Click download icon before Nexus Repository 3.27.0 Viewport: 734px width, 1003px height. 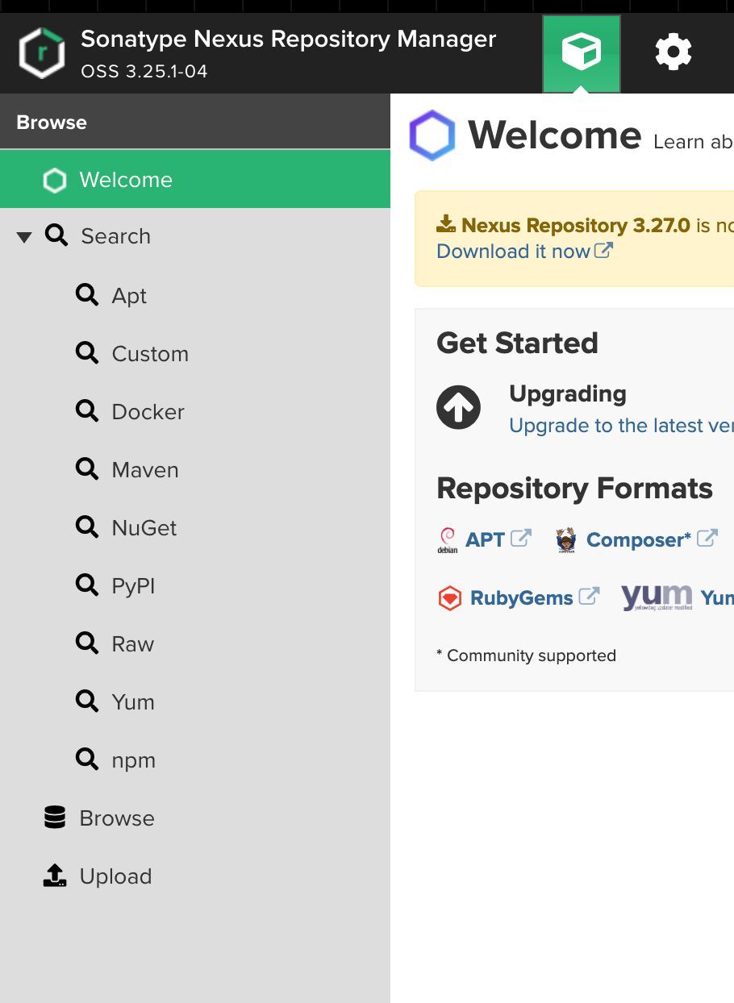445,223
